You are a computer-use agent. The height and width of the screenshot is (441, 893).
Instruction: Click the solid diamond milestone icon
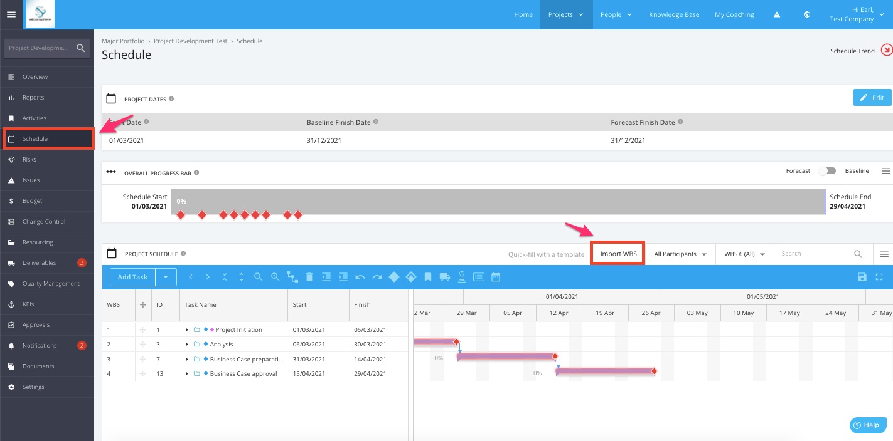pyautogui.click(x=394, y=277)
